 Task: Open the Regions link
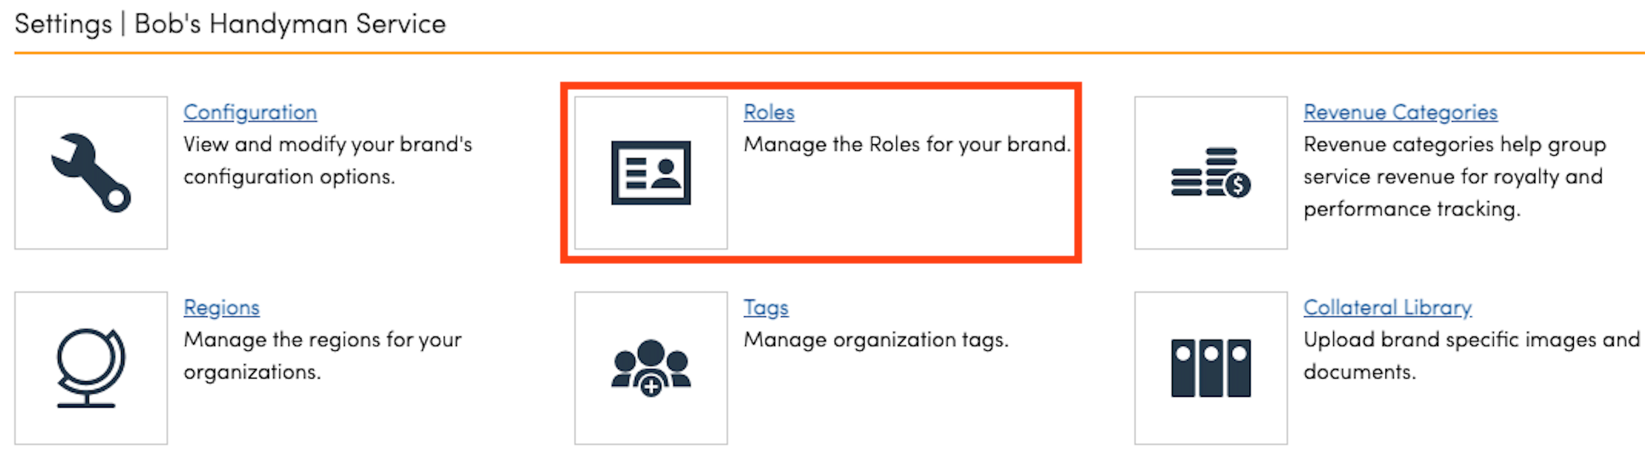(222, 307)
